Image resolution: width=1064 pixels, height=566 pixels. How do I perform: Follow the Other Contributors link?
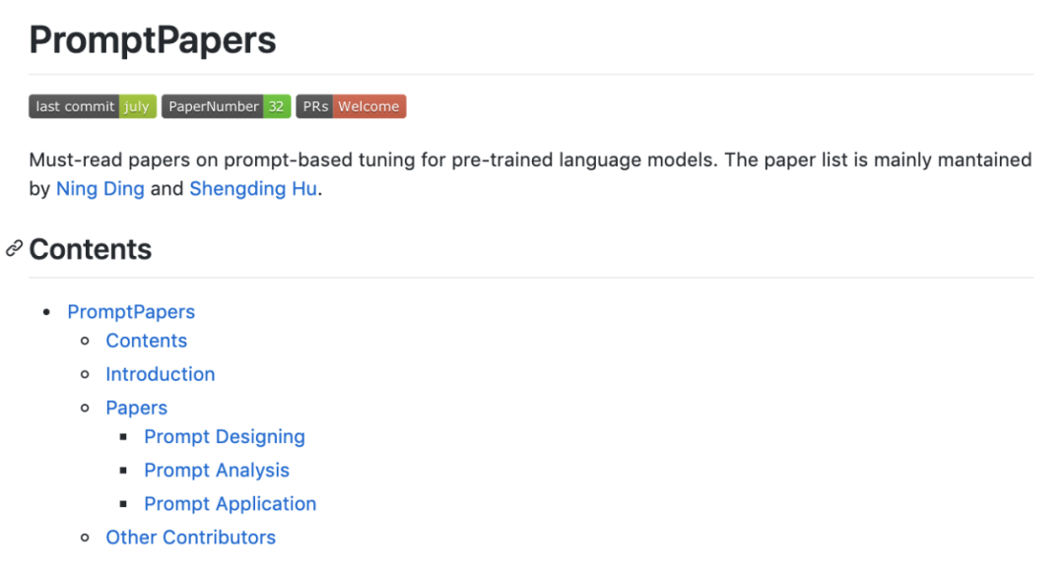[190, 537]
